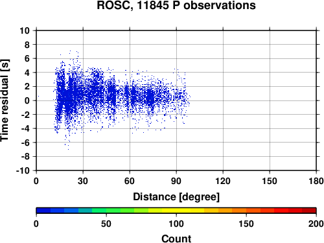The image size is (324, 243).
Task: Click the Time residual axis label
Action: click(x=5, y=100)
